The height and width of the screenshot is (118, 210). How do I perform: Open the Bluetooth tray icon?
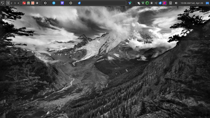134,3
